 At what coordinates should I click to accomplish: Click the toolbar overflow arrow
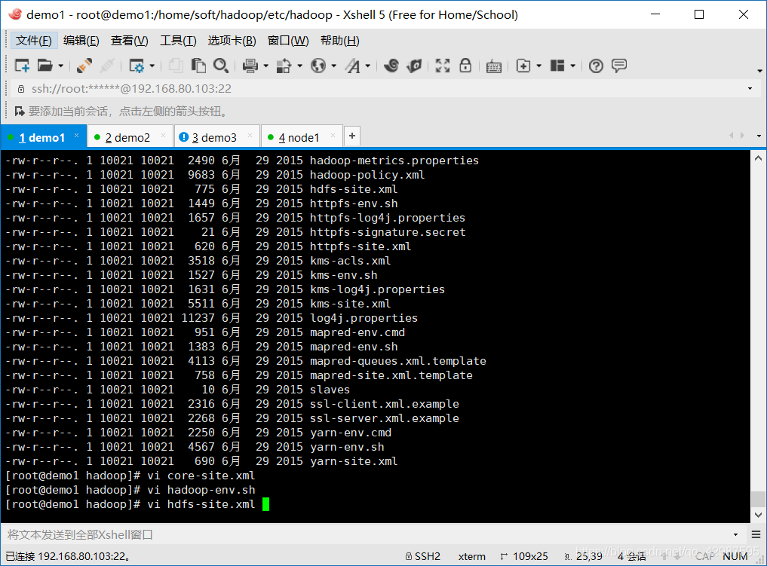click(x=759, y=72)
